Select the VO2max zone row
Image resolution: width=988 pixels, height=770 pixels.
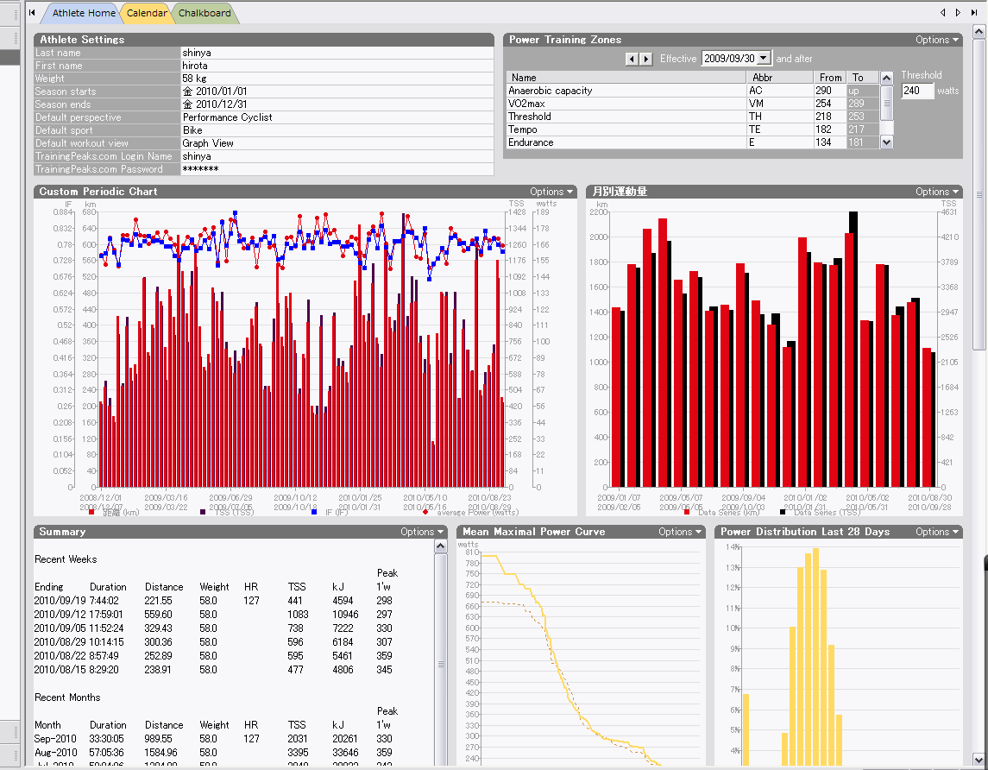[693, 104]
